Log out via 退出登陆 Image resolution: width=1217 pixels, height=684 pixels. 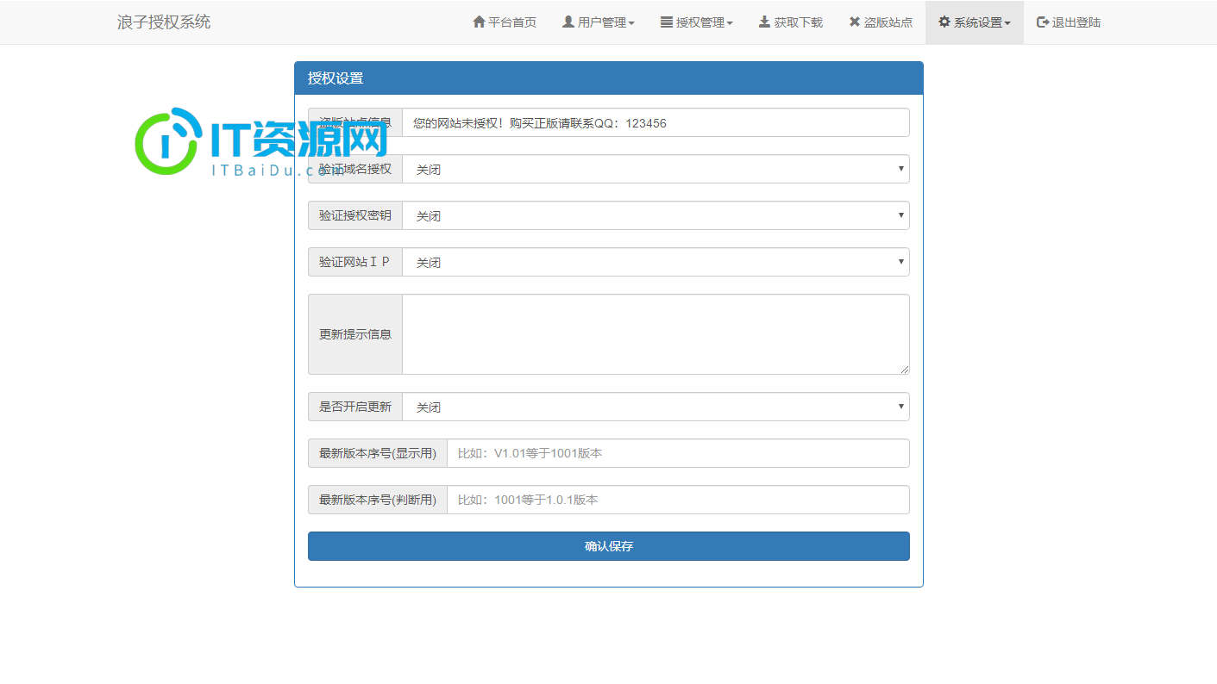1069,22
